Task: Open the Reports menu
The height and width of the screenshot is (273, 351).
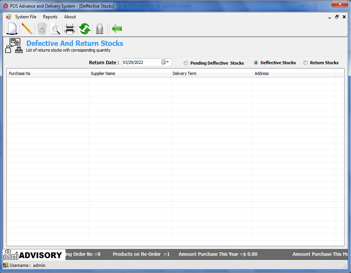Action: 50,17
